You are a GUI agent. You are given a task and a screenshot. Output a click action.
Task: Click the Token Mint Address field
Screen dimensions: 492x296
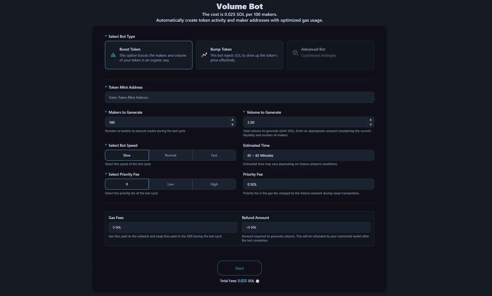coord(239,97)
